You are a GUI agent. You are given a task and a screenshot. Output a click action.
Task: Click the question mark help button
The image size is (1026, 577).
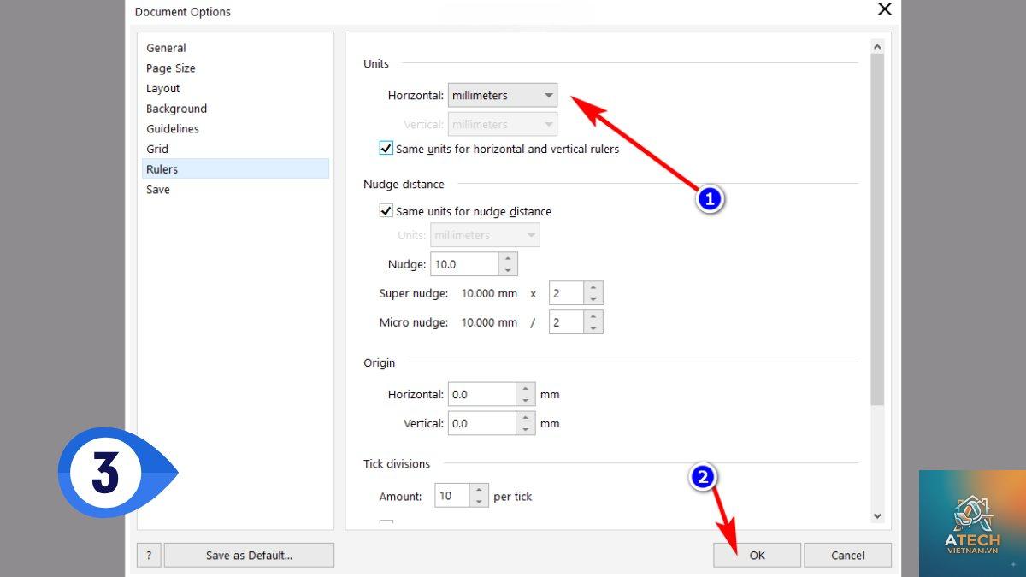(x=148, y=555)
